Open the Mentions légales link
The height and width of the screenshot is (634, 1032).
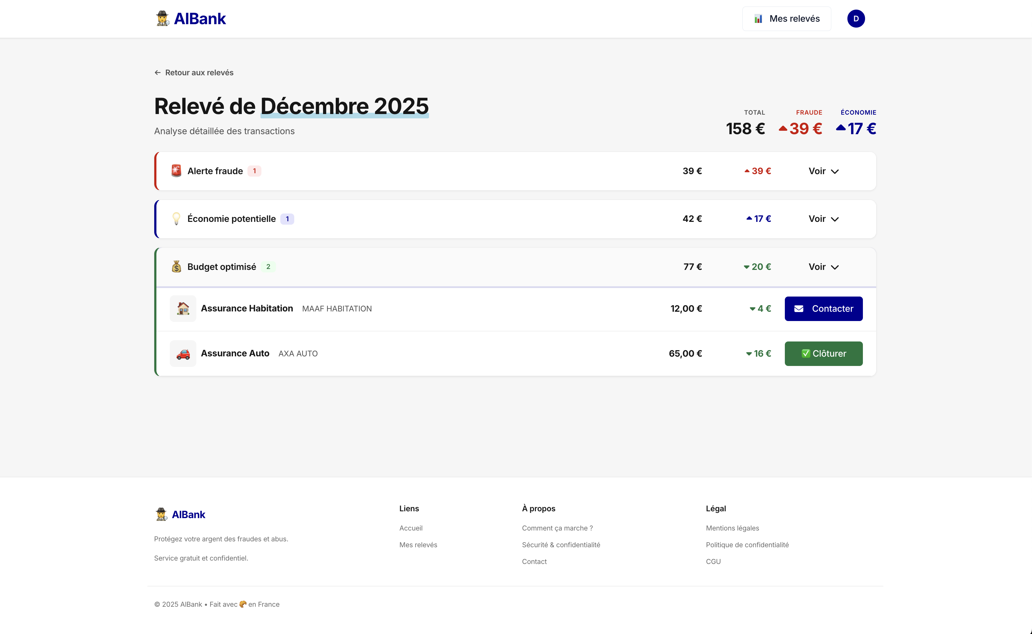coord(732,528)
